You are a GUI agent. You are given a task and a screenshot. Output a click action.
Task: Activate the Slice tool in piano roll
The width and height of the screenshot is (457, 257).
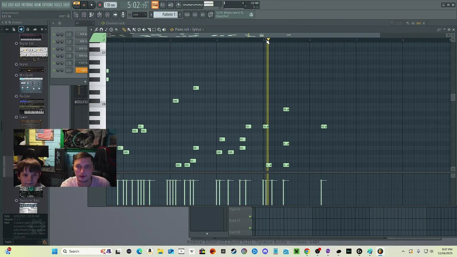click(x=149, y=30)
